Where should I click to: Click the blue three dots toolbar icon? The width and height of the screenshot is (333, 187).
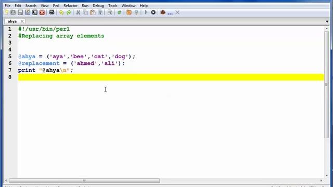(170, 14)
